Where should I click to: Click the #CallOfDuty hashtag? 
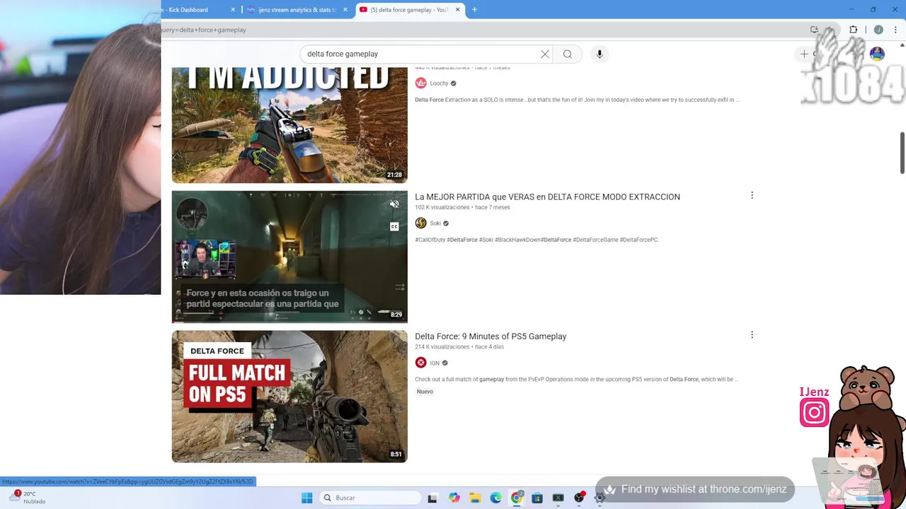(430, 240)
